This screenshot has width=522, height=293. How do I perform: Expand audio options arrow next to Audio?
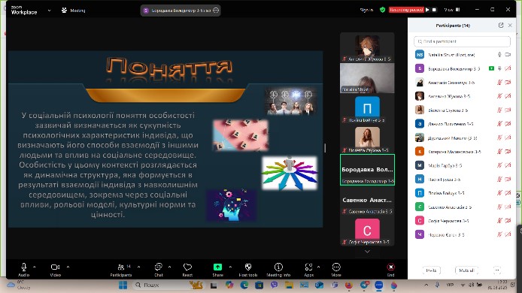[35, 267]
